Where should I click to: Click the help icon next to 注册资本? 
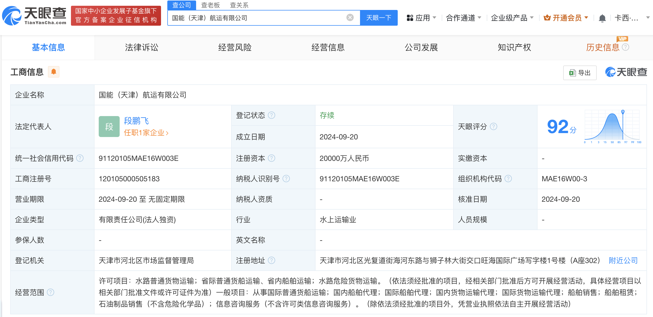(272, 158)
